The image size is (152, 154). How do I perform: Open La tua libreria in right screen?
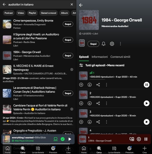(x=114, y=150)
